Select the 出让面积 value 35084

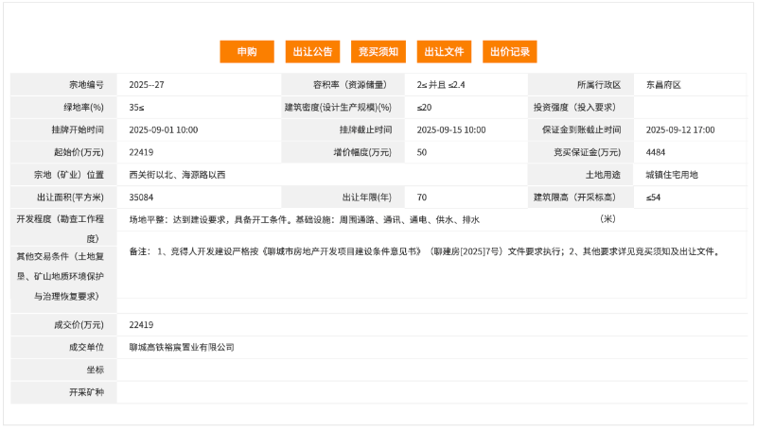[x=142, y=198]
